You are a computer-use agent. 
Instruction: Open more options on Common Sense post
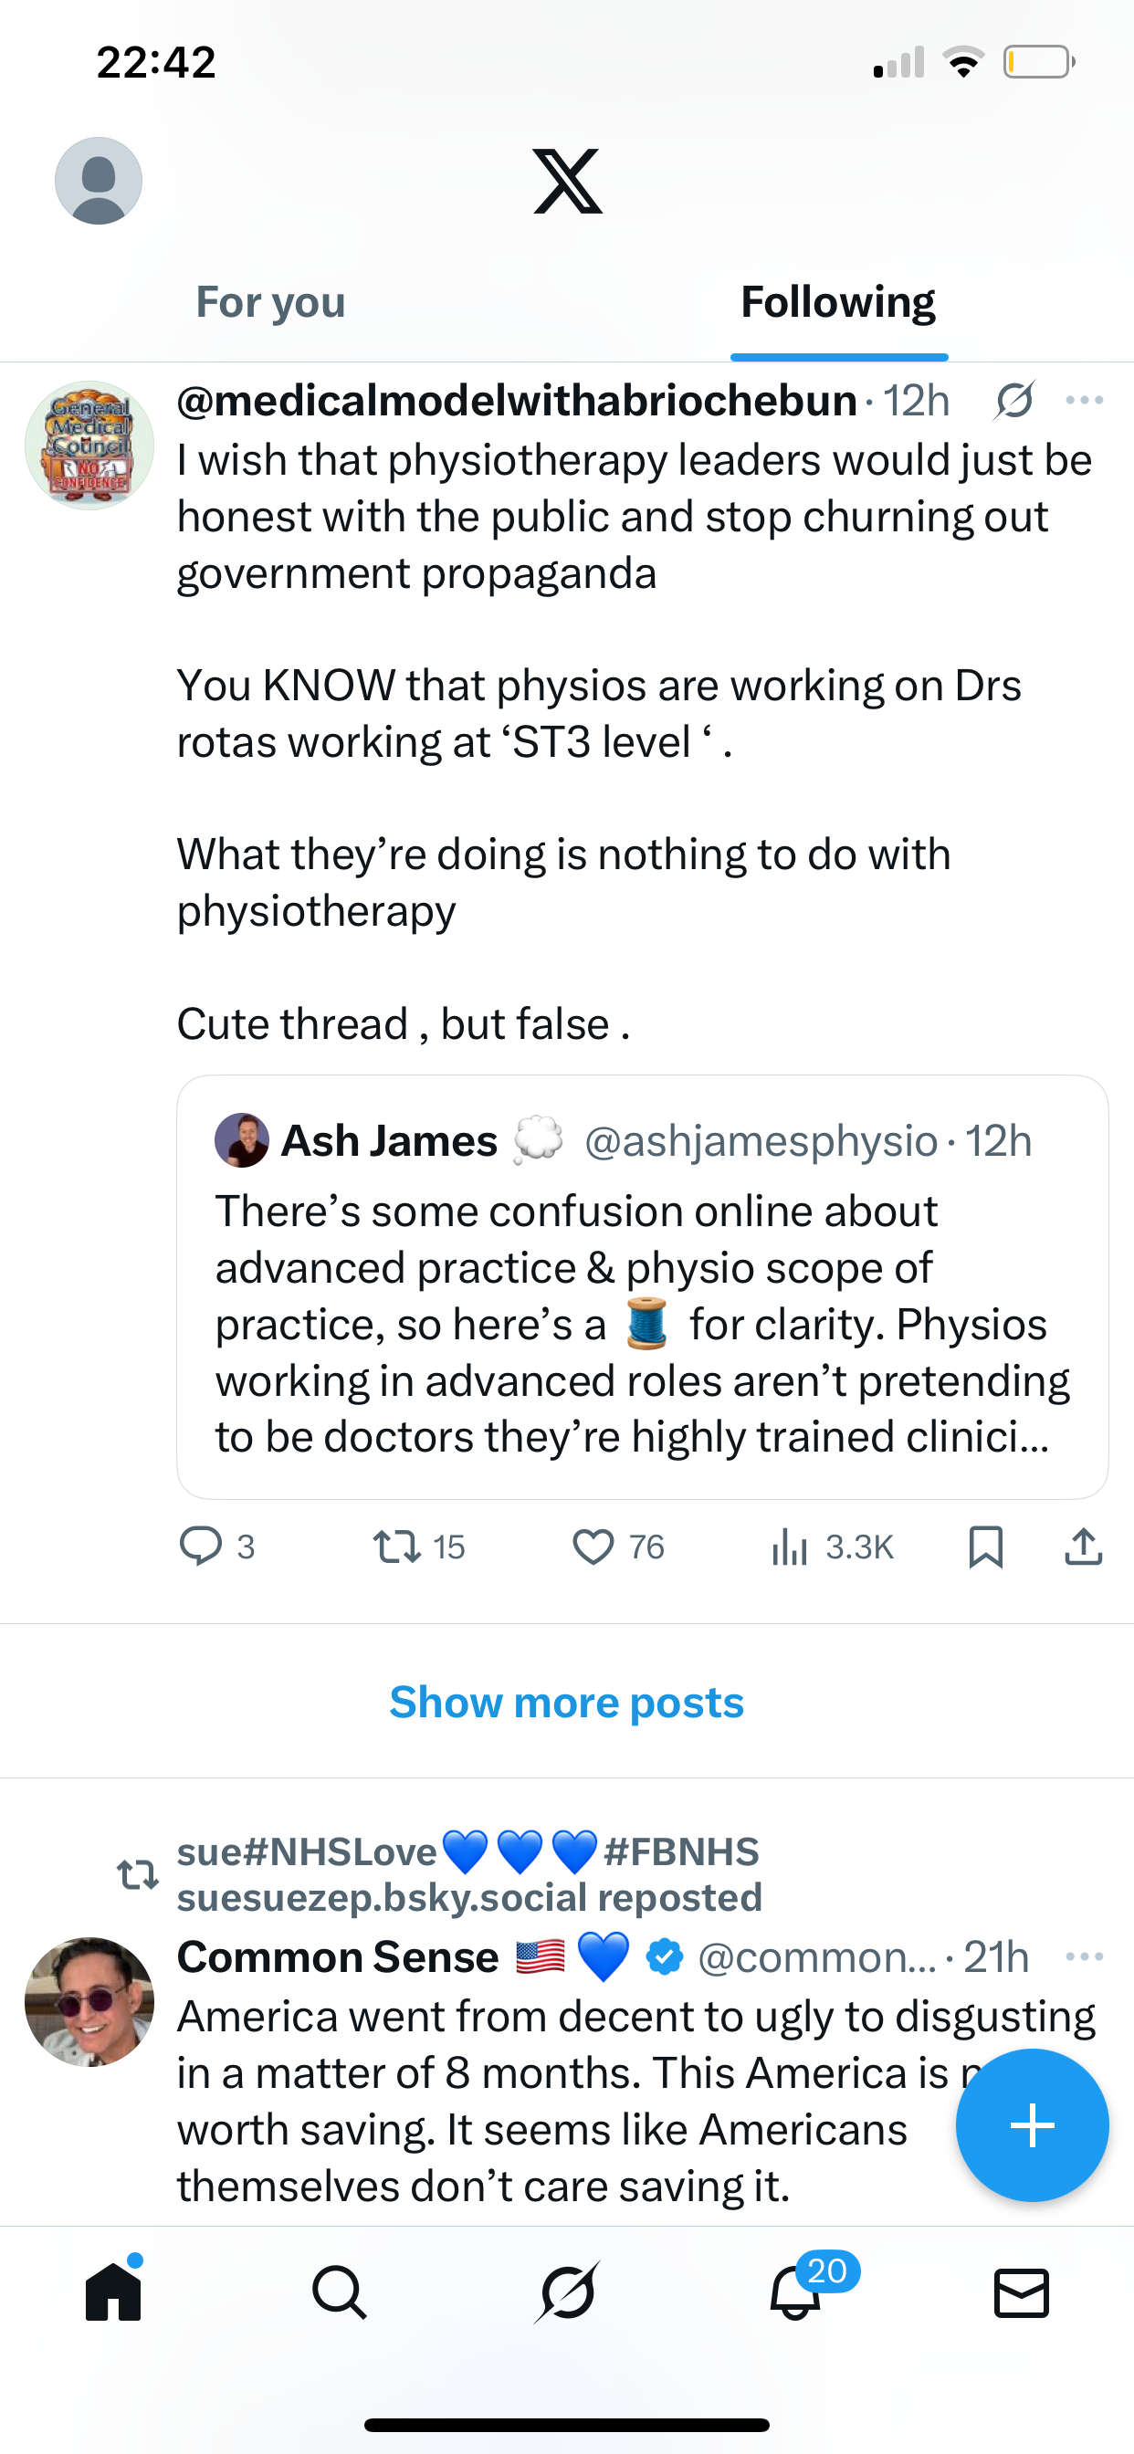point(1085,1956)
